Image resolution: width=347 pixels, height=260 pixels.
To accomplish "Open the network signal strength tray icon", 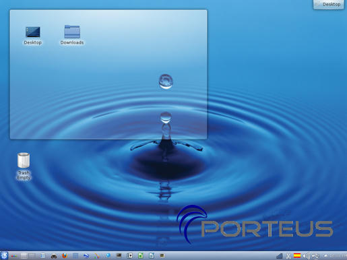I will point(279,256).
